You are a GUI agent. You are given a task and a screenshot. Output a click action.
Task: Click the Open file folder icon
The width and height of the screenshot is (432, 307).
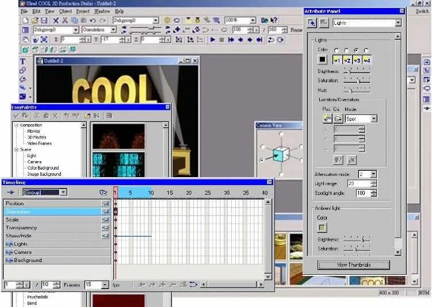(x=35, y=20)
